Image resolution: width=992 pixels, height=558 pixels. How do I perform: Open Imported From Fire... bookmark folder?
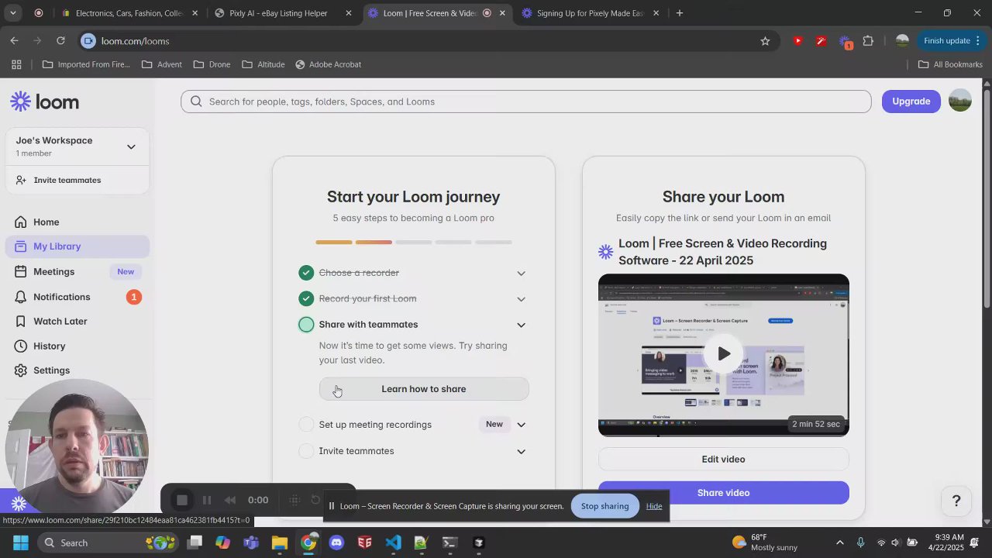click(x=86, y=64)
